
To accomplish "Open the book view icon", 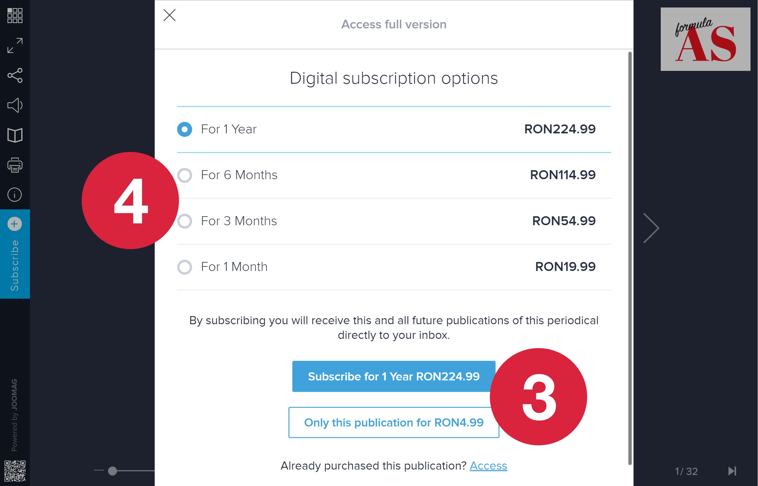I will 15,135.
